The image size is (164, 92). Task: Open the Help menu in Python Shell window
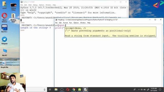[54, 5]
